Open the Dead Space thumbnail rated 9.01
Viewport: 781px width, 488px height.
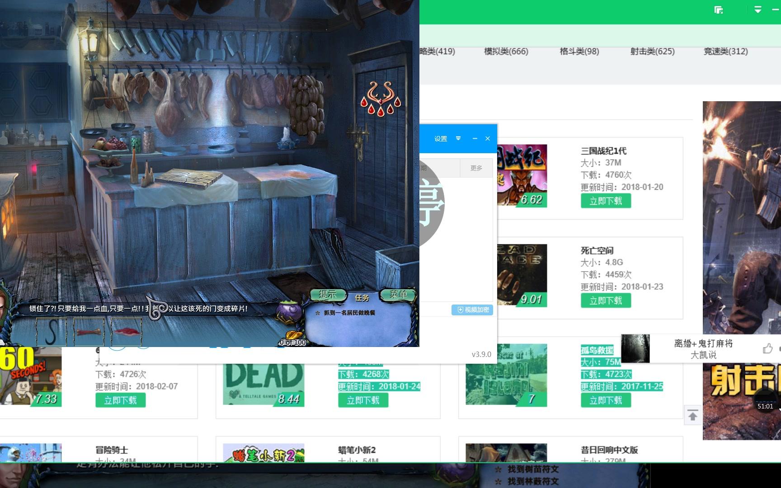point(522,275)
